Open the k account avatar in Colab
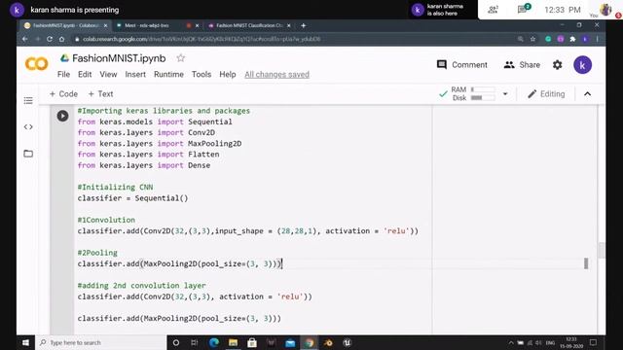Screen dimensions: 623x350 click(582, 65)
